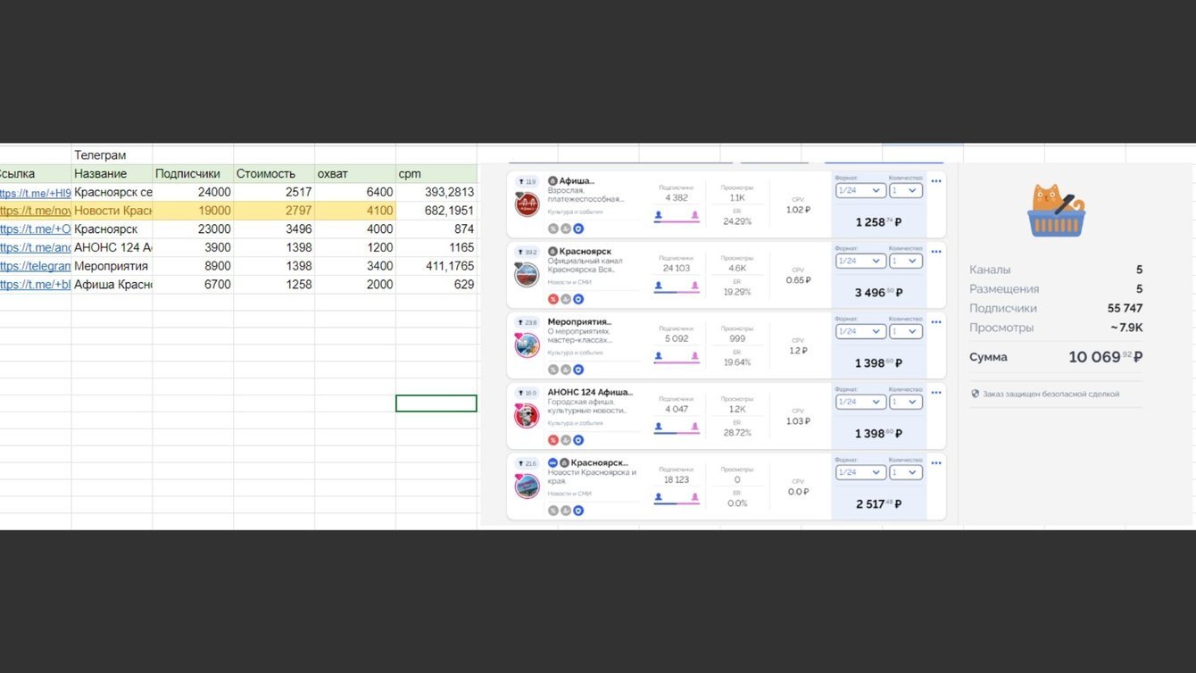Click the shield icon beside secure deal note
The height and width of the screenshot is (673, 1196).
click(975, 394)
